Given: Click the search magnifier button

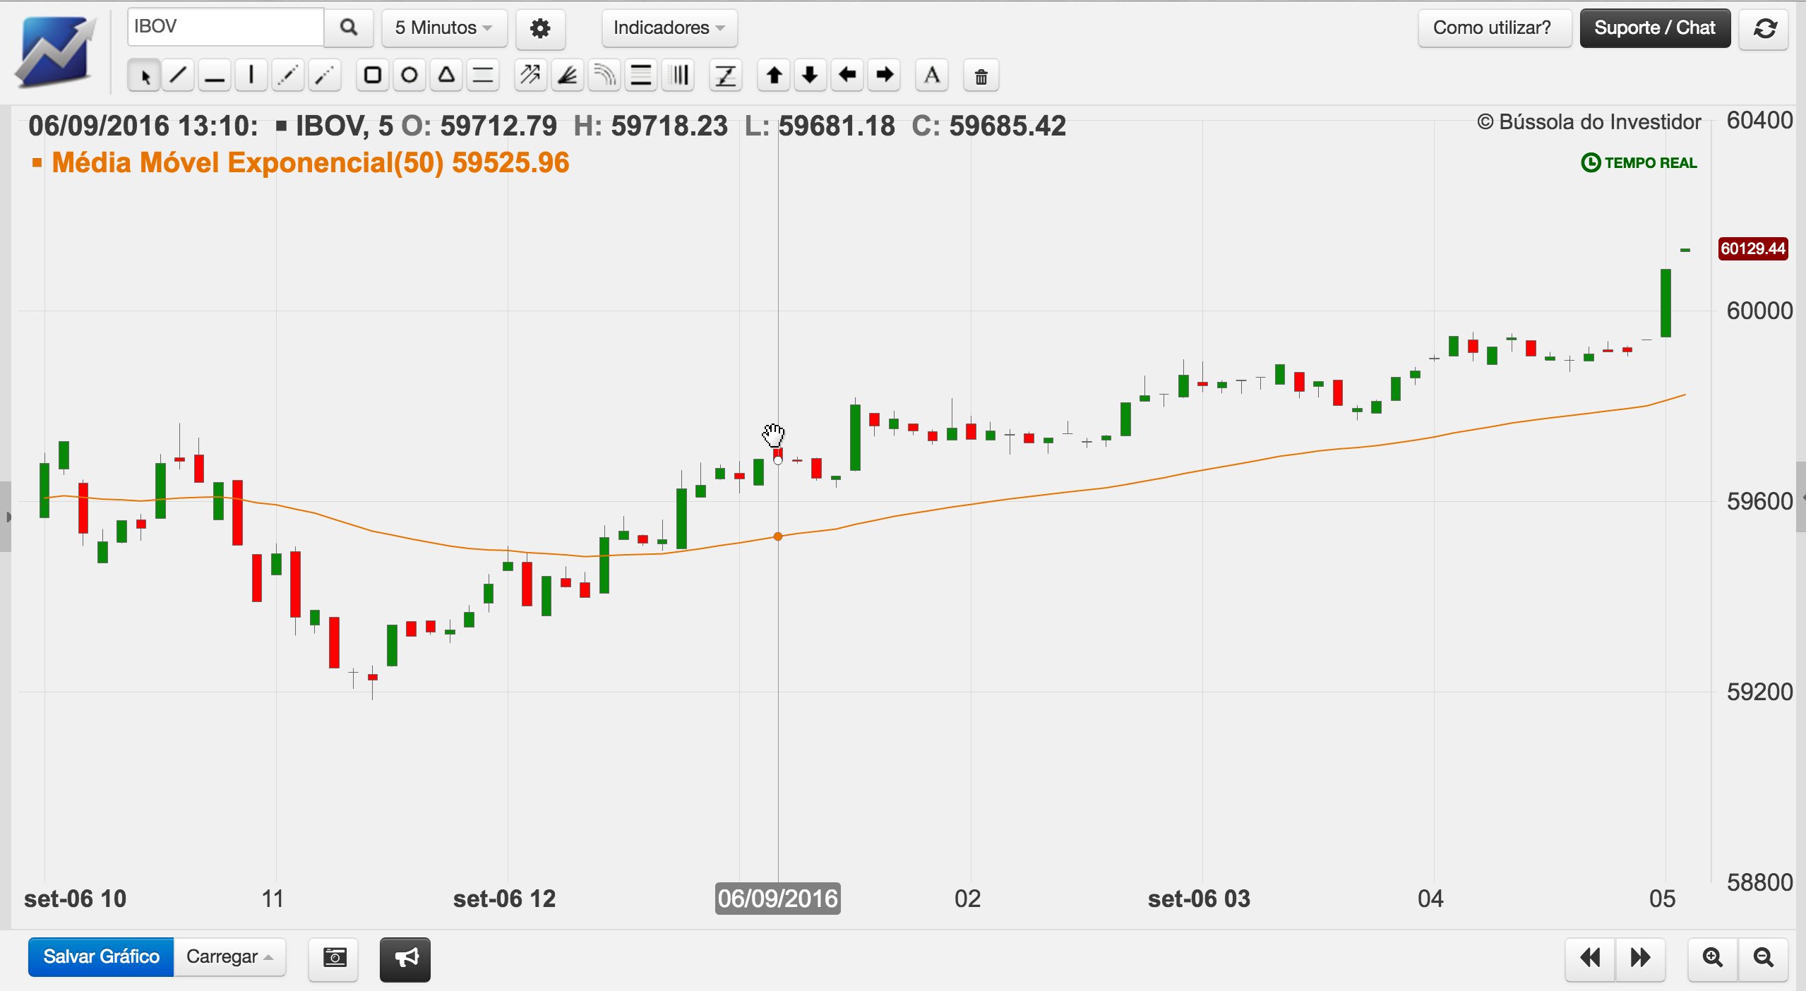Looking at the screenshot, I should pyautogui.click(x=349, y=28).
